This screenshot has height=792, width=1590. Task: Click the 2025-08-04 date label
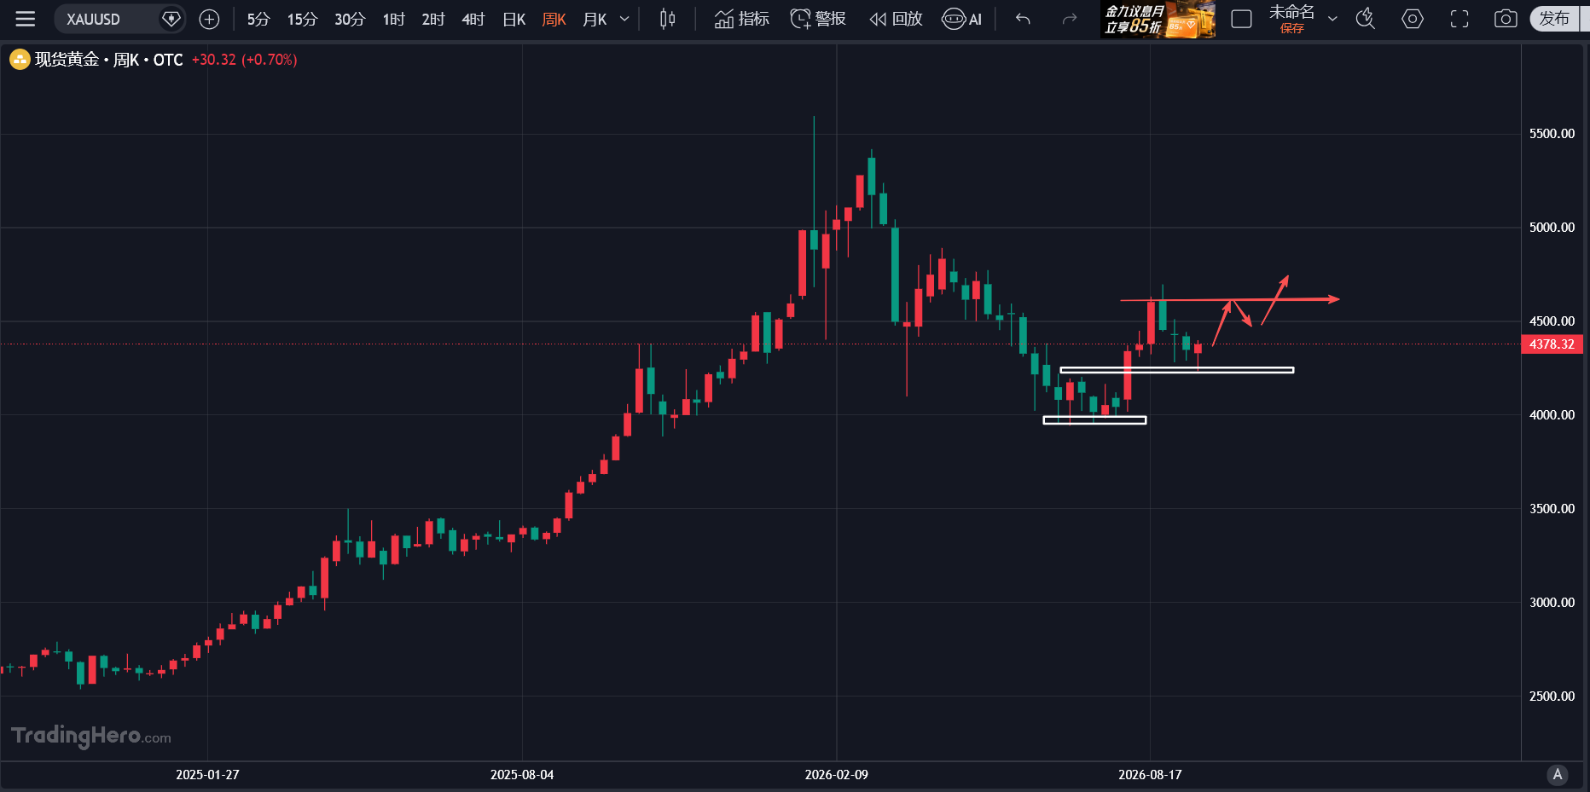coord(522,775)
